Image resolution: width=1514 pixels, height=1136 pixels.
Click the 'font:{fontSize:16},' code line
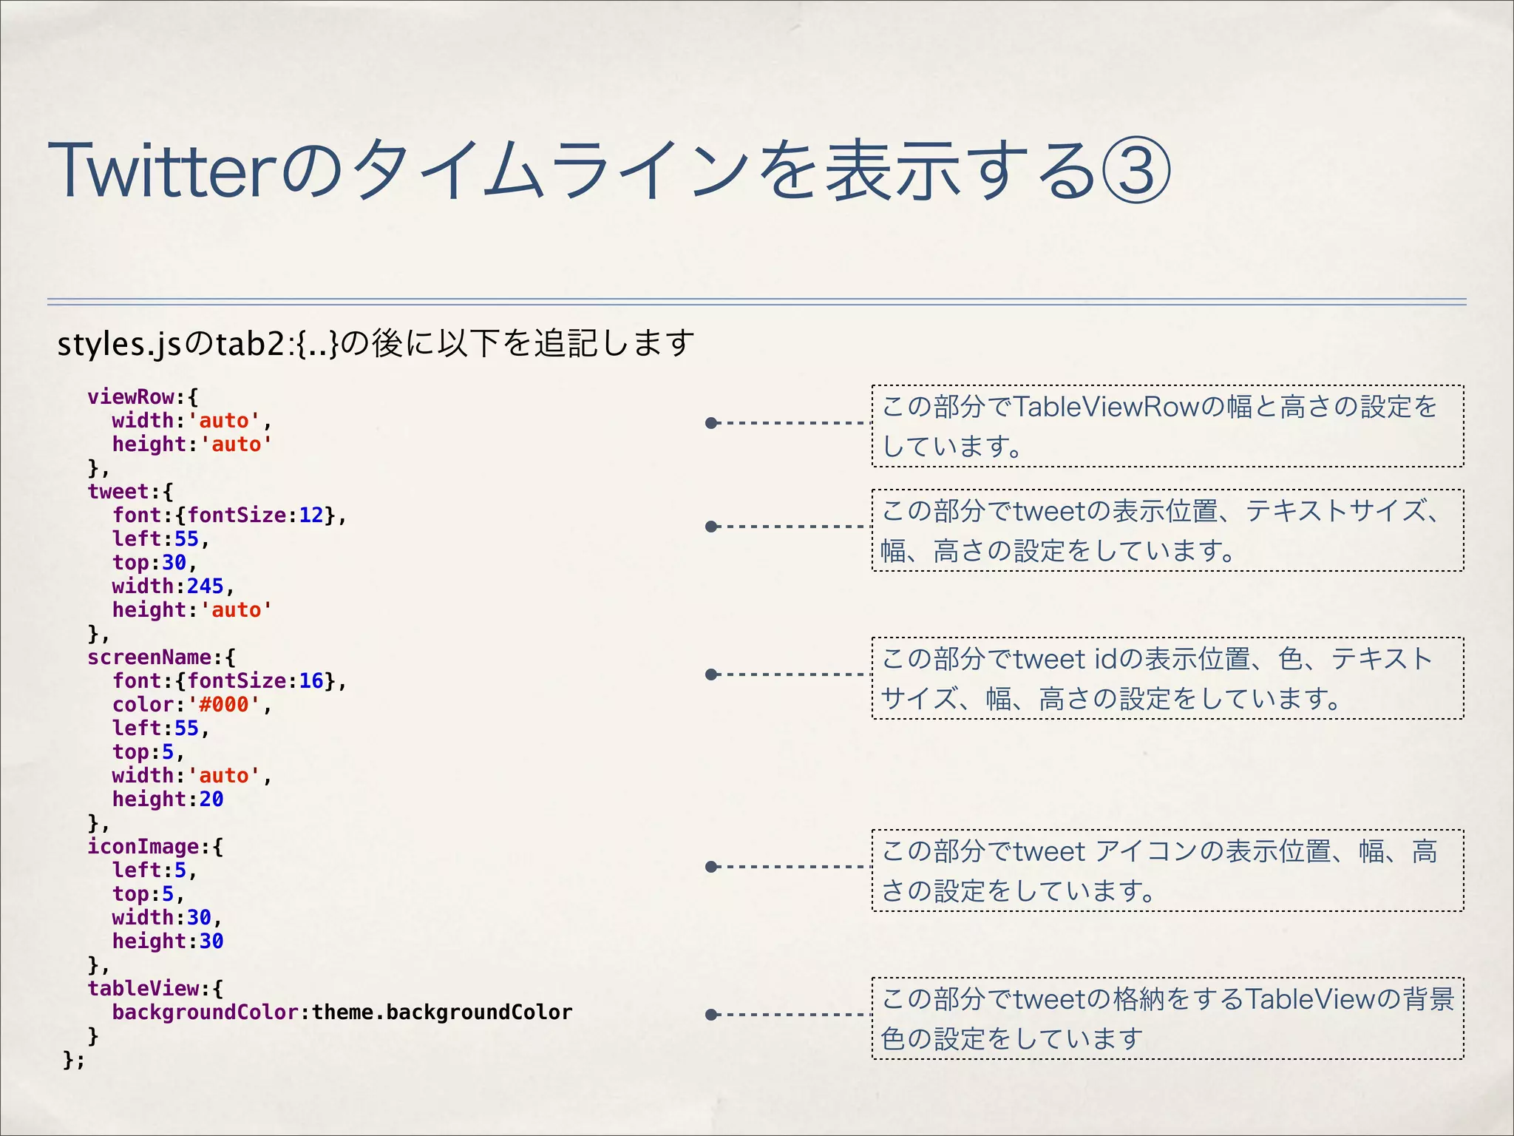pyautogui.click(x=230, y=681)
